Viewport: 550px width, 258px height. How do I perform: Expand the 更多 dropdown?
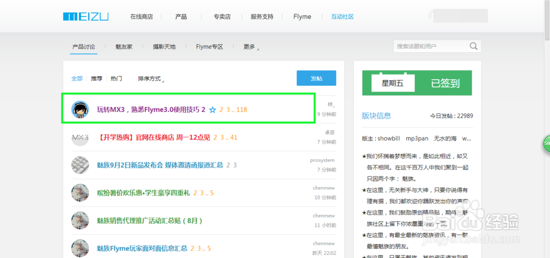tap(251, 47)
